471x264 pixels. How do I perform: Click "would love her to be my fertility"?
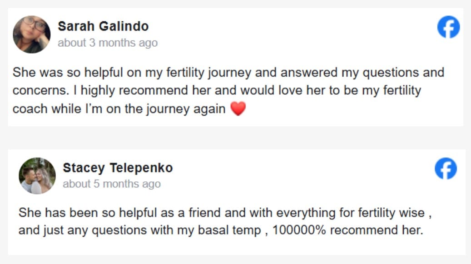coord(331,90)
